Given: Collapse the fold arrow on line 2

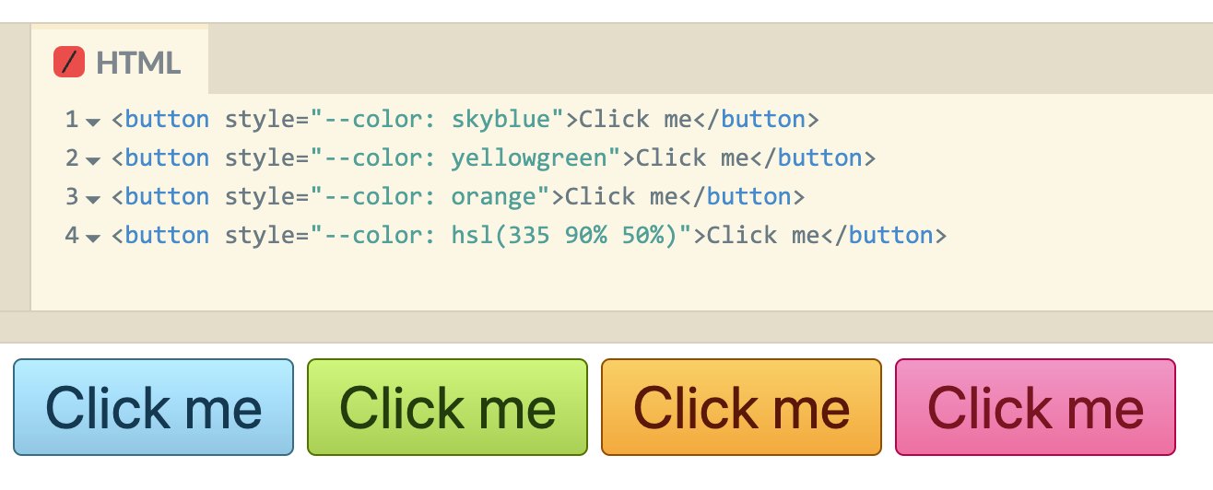Looking at the screenshot, I should (x=92, y=160).
